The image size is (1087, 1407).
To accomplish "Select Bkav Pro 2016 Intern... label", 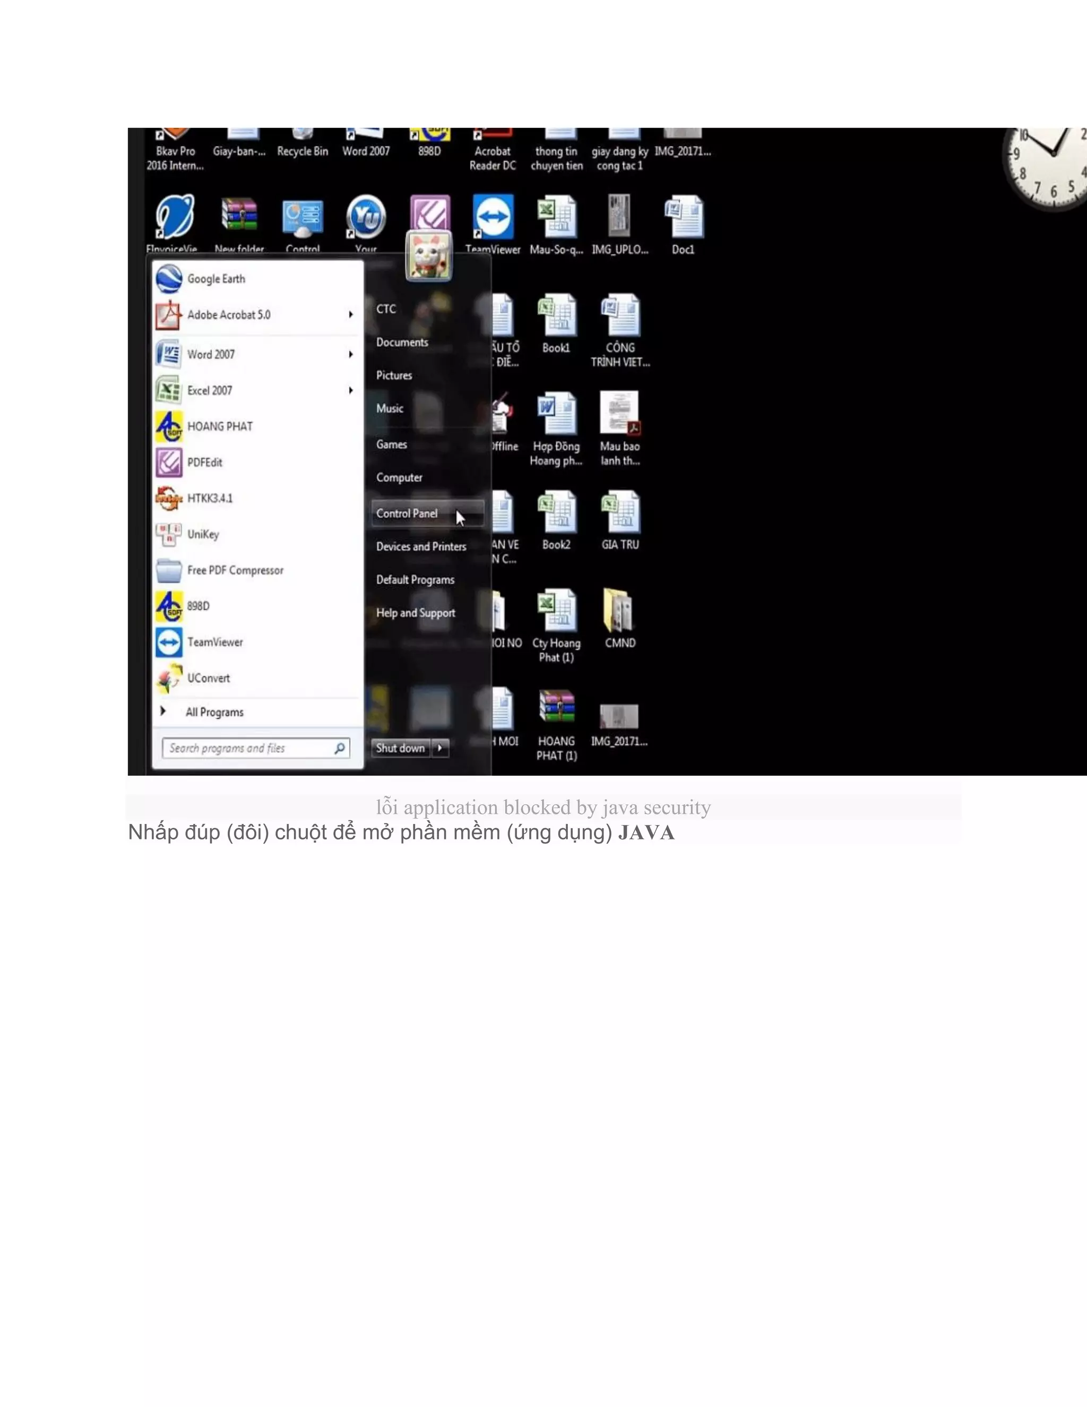I will (x=175, y=158).
